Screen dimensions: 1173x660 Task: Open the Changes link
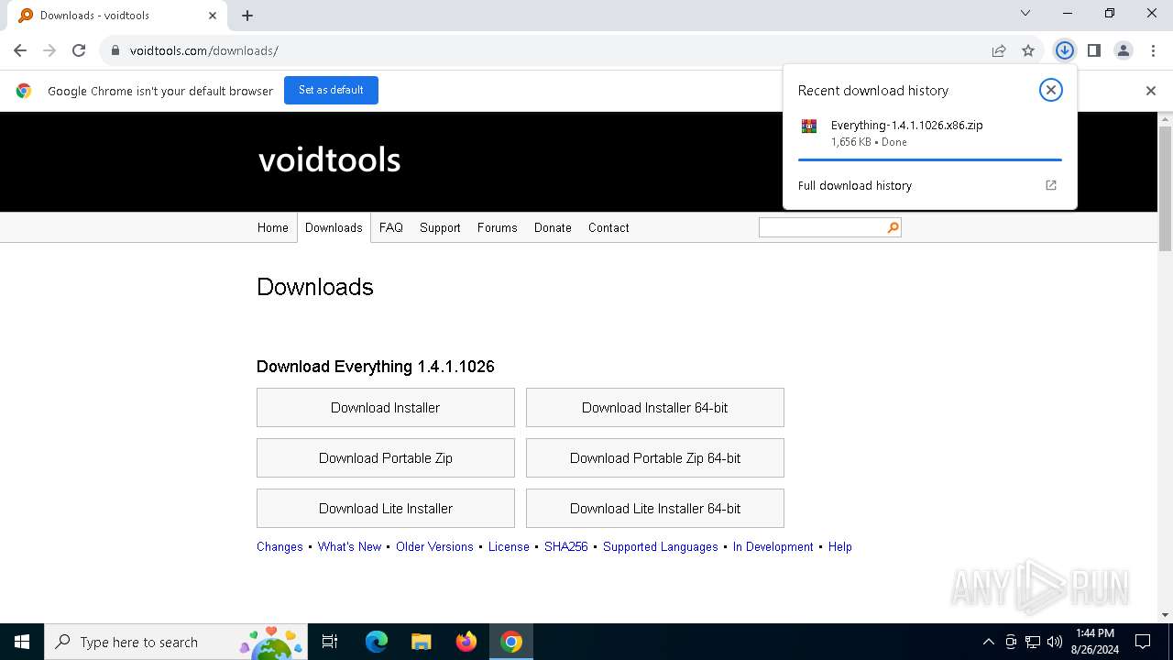(280, 546)
